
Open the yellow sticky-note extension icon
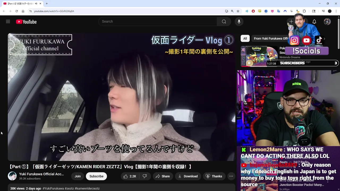pos(260,11)
